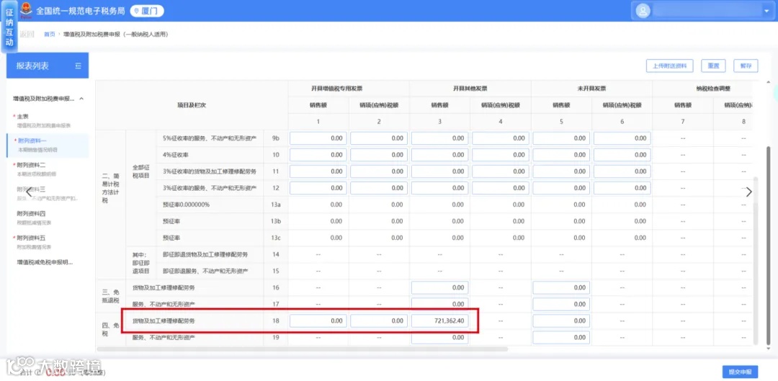
Task: Click row 9b column 3 sales amount field
Action: coord(439,138)
